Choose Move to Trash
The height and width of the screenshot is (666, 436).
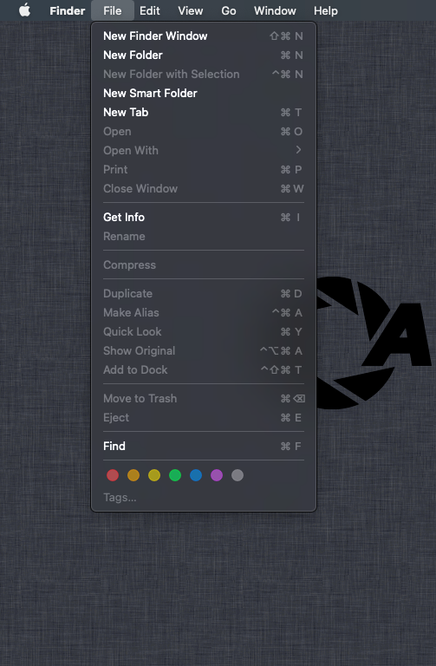pos(204,399)
